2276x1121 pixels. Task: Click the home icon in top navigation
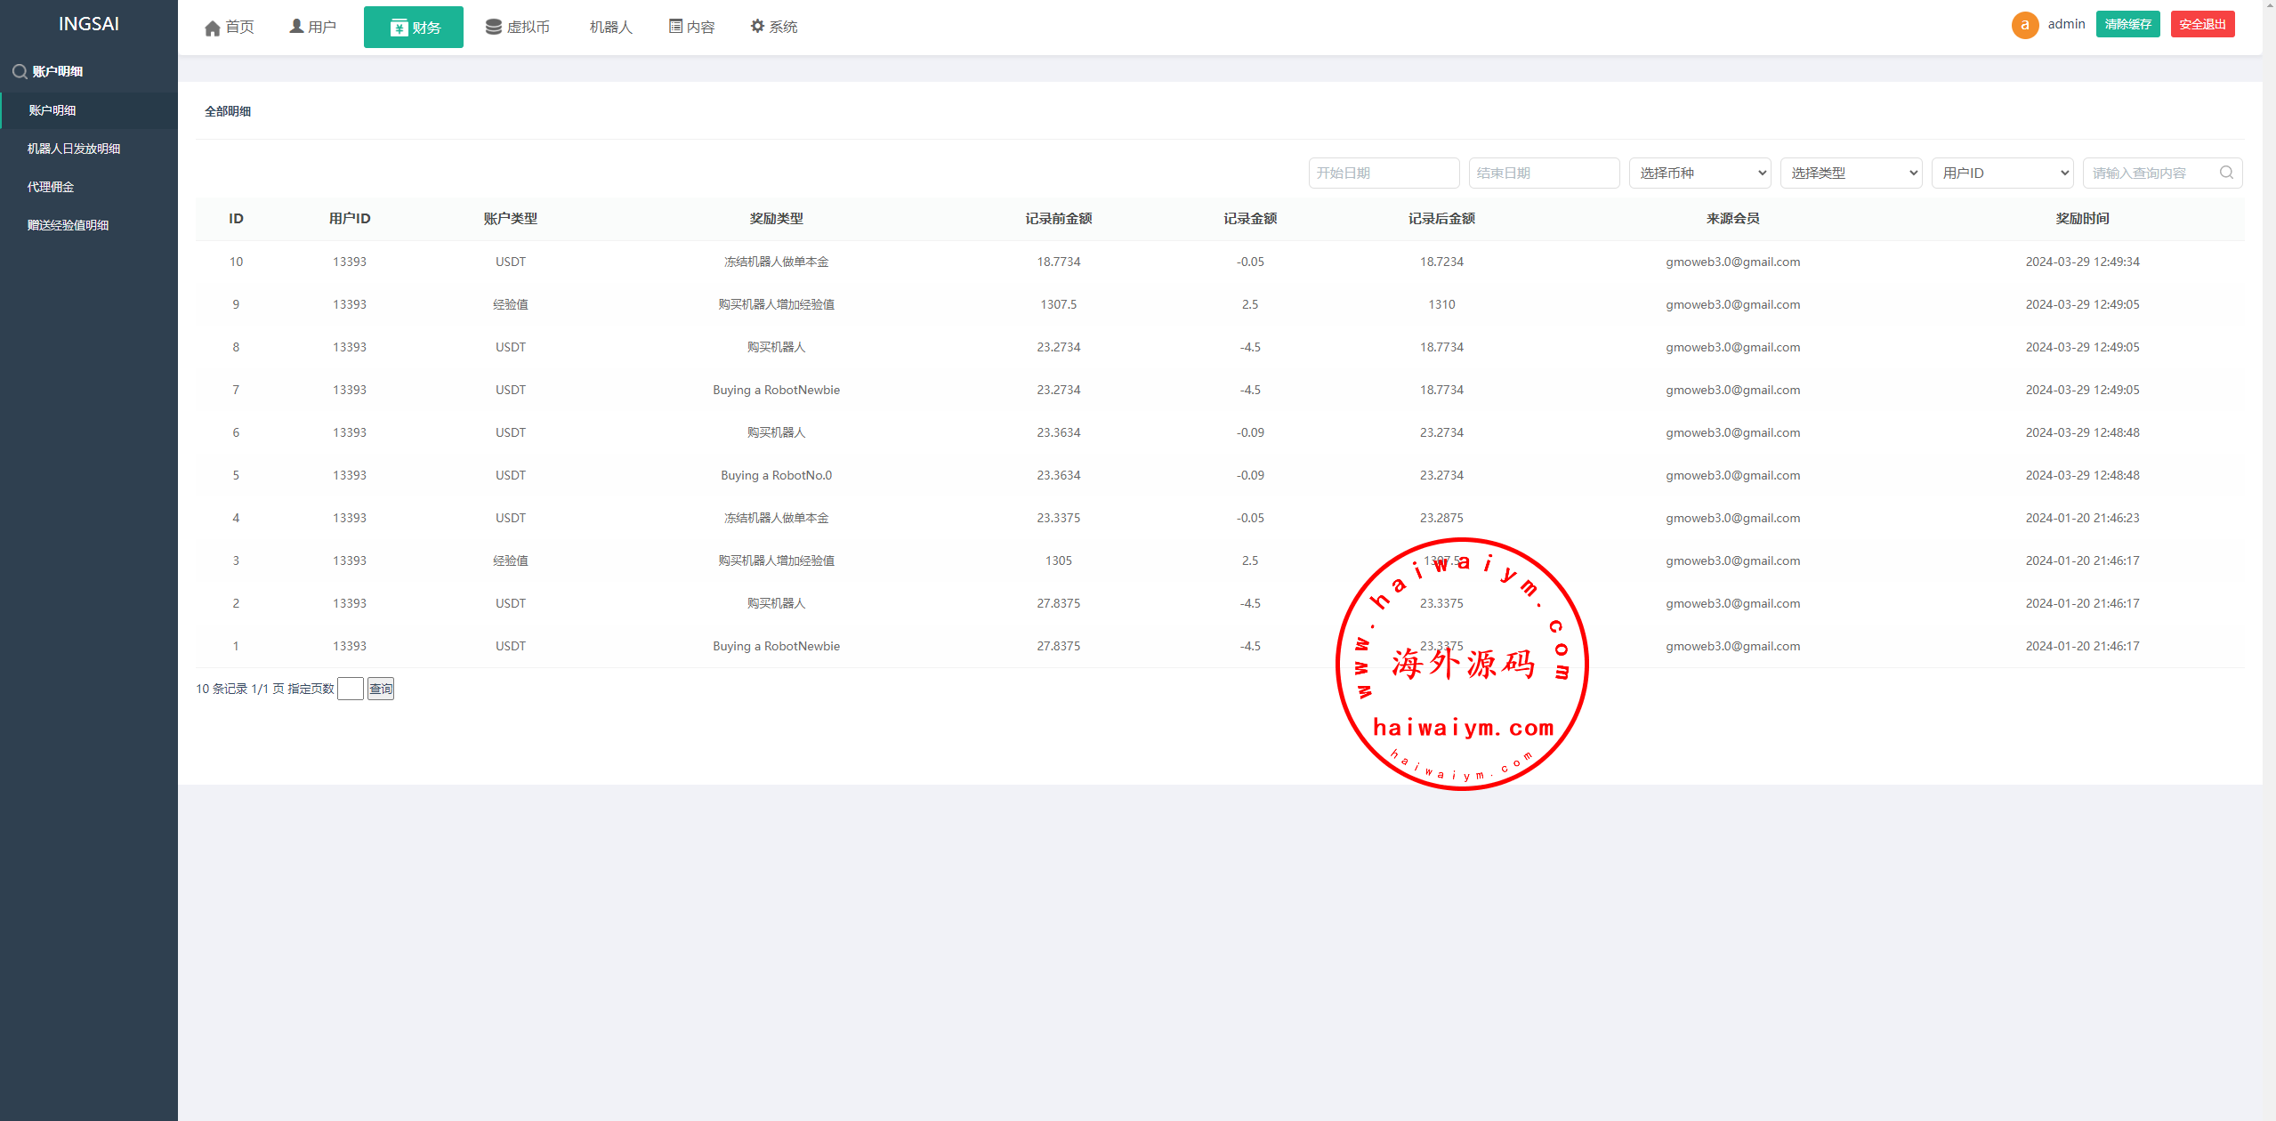pyautogui.click(x=212, y=28)
